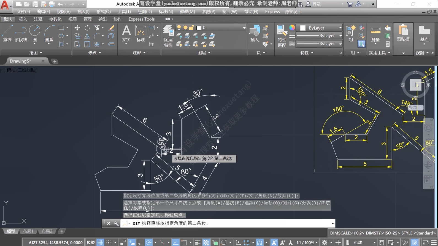
Task: Expand the 图层 (Layers) panel
Action: coord(204,53)
